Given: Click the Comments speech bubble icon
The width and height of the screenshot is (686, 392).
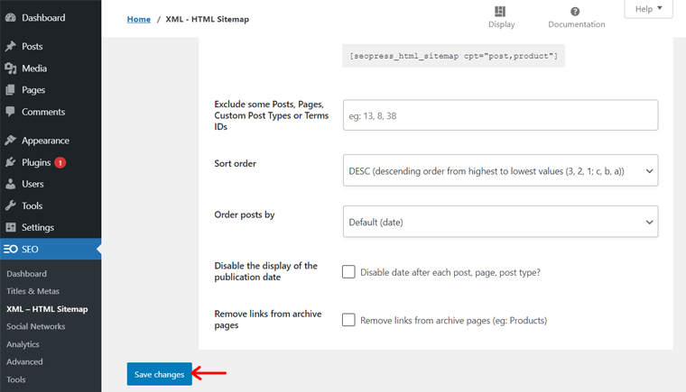Looking at the screenshot, I should point(11,112).
